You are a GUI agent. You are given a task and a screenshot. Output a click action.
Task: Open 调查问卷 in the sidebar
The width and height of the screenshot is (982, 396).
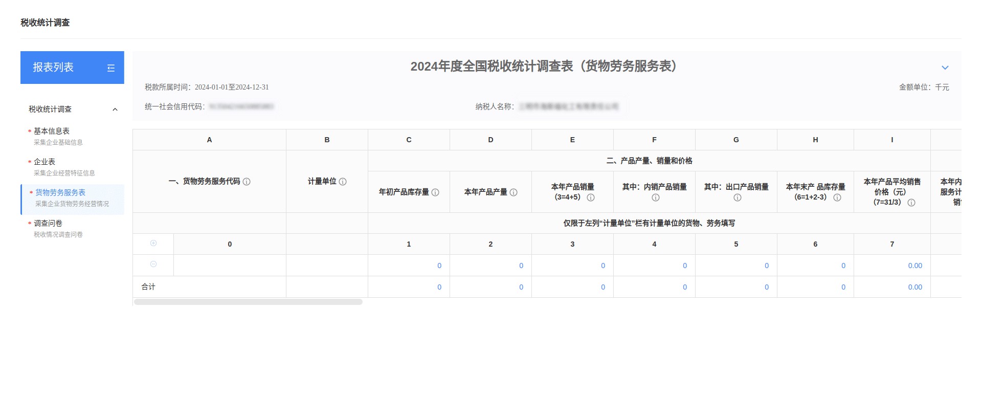coord(48,224)
